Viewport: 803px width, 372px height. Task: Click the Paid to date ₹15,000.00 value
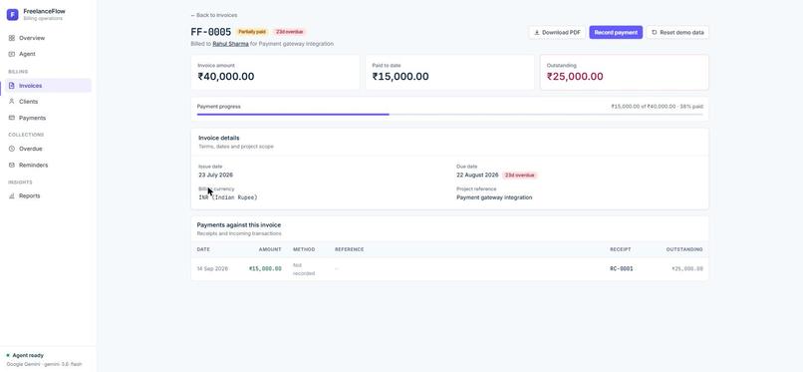tap(401, 77)
